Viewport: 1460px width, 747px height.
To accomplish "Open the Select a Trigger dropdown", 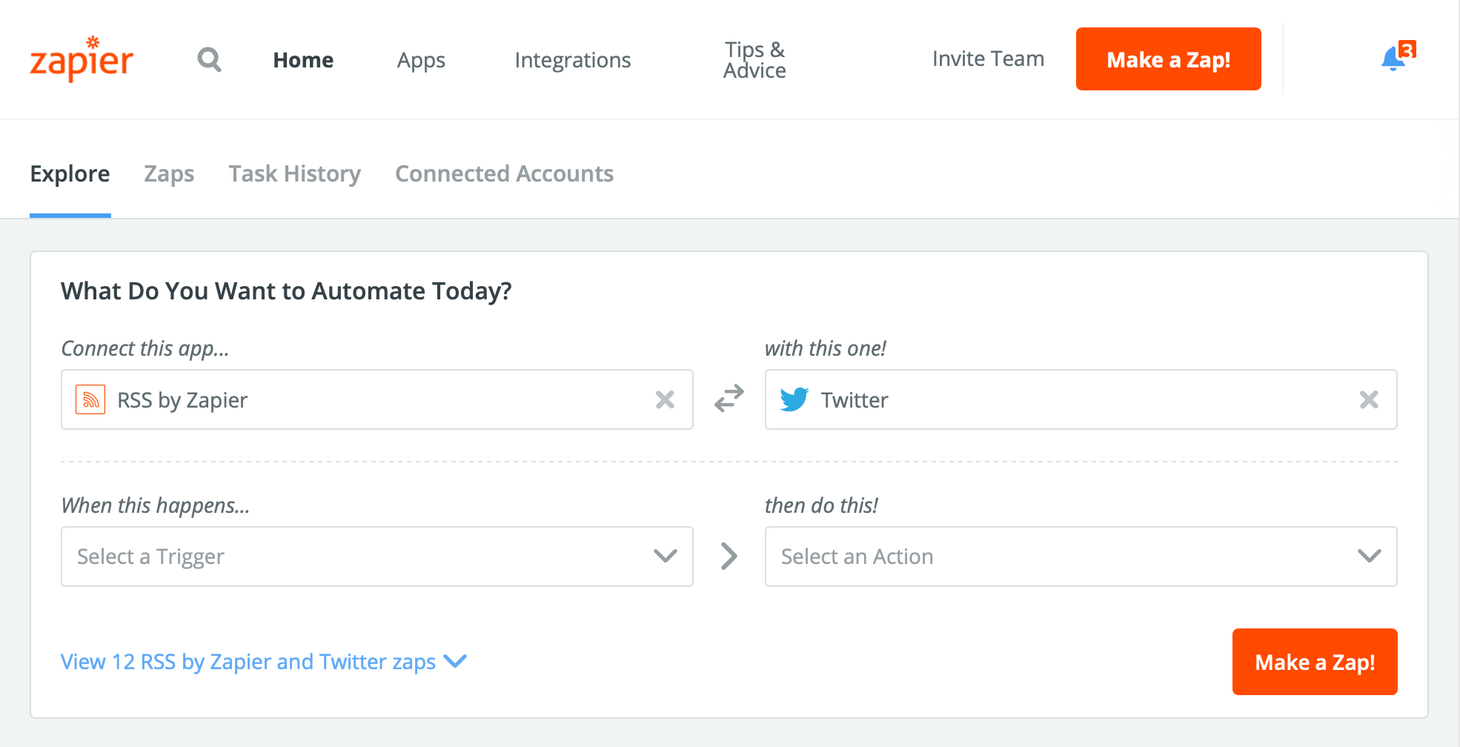I will [377, 557].
